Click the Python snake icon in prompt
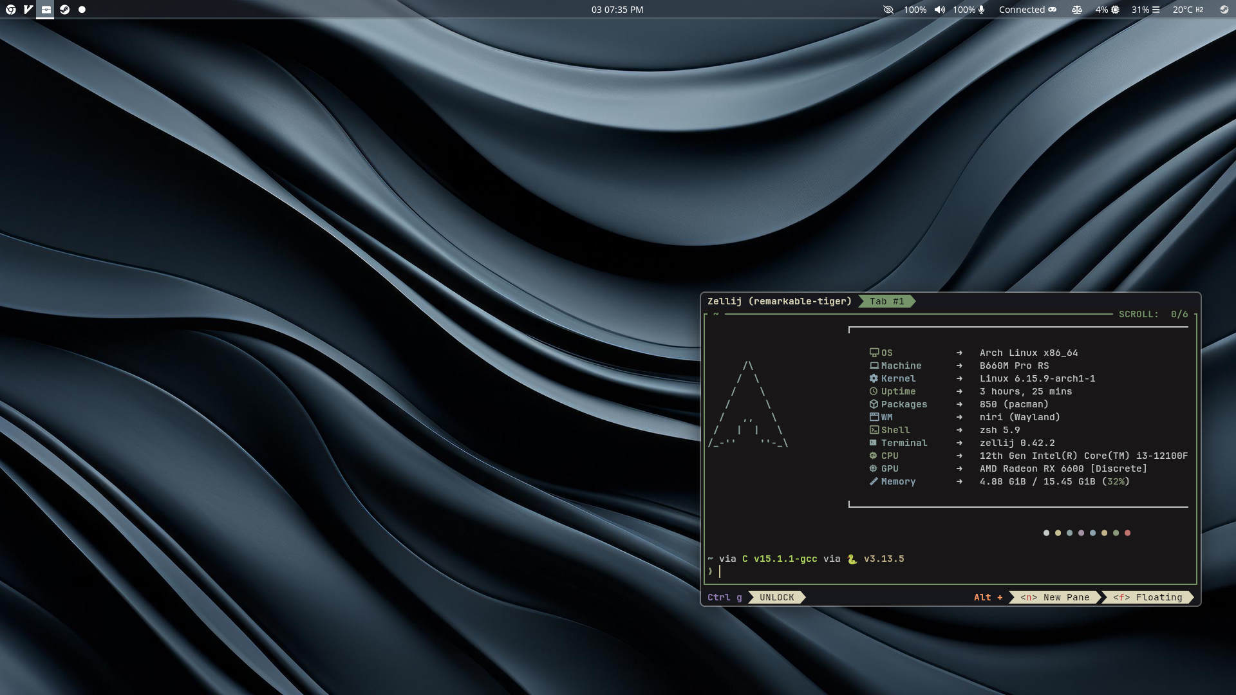This screenshot has height=695, width=1236. (x=852, y=559)
